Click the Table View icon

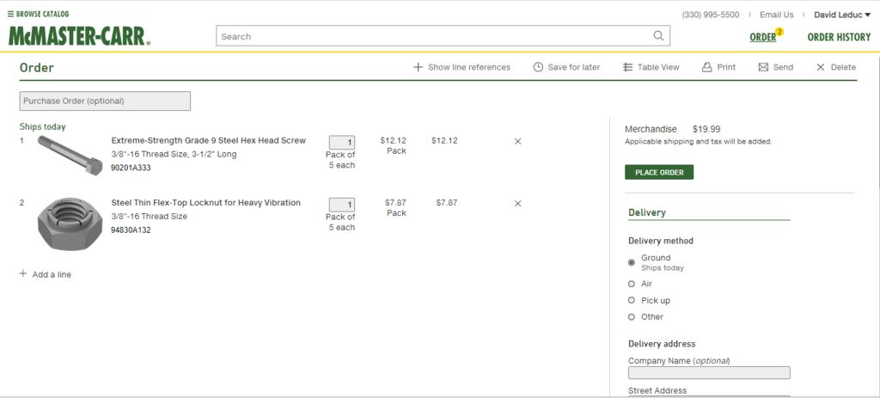coord(627,67)
